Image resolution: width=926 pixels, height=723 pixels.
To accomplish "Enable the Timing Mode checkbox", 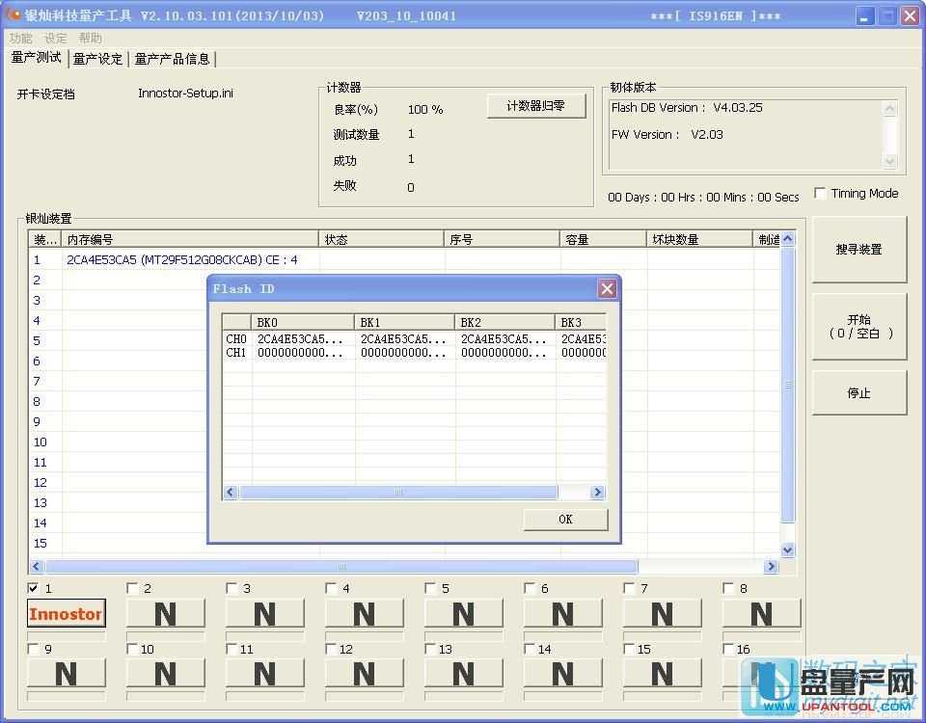I will pyautogui.click(x=820, y=193).
